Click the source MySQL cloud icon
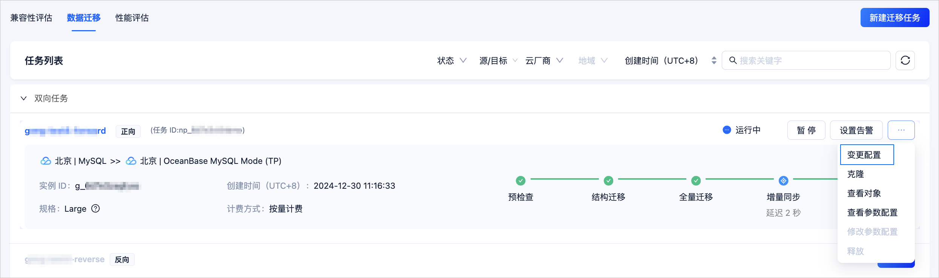 point(46,161)
